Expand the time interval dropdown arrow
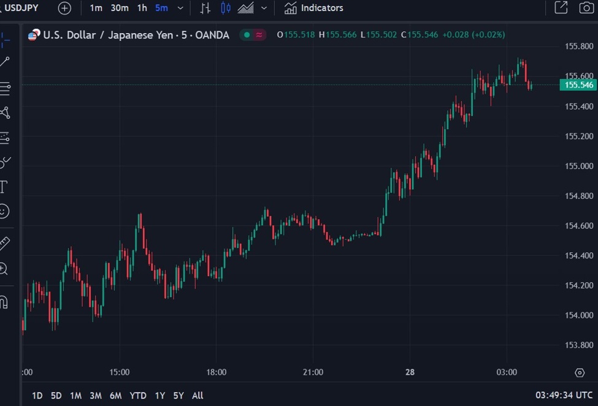 (180, 8)
